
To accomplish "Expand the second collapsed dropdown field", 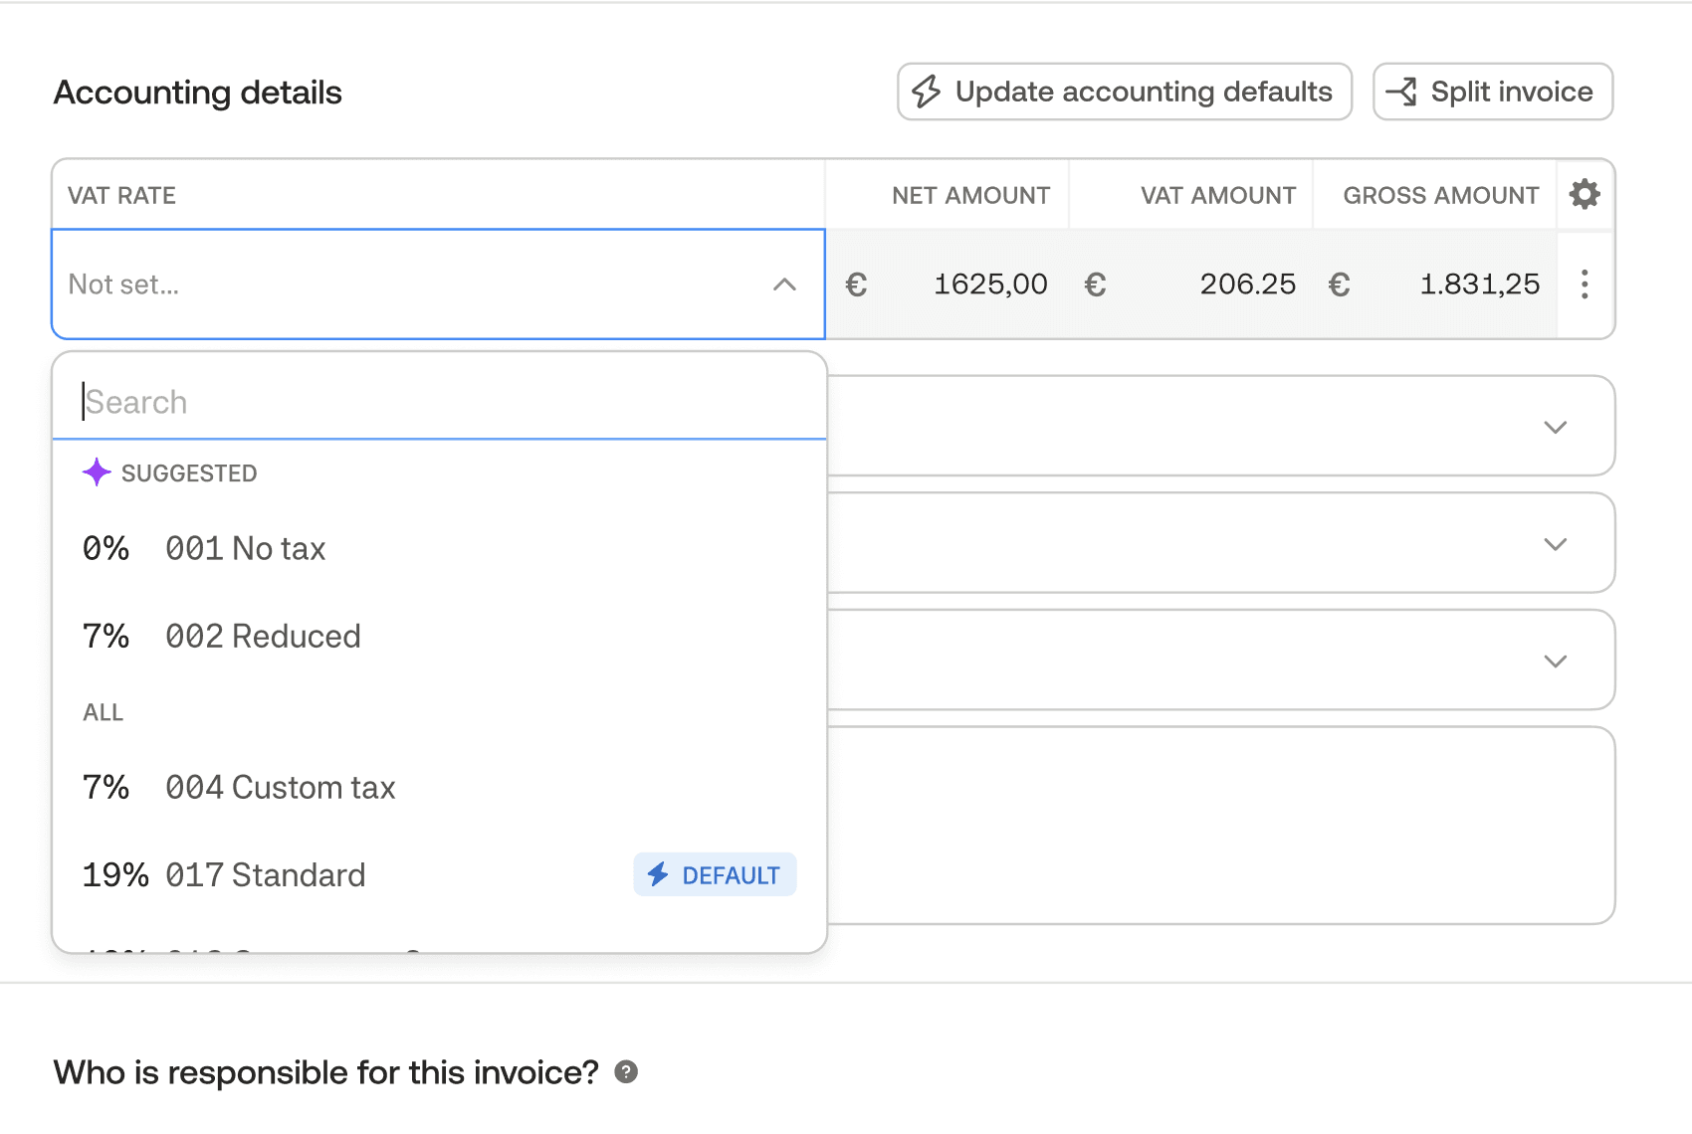I will tap(1555, 544).
